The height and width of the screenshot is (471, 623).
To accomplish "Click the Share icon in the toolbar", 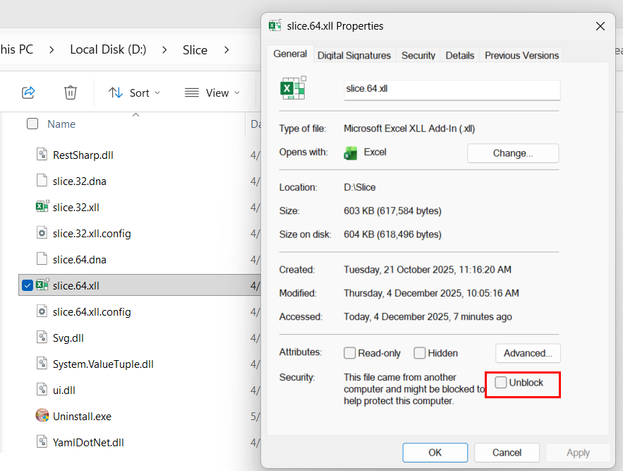I will [28, 93].
